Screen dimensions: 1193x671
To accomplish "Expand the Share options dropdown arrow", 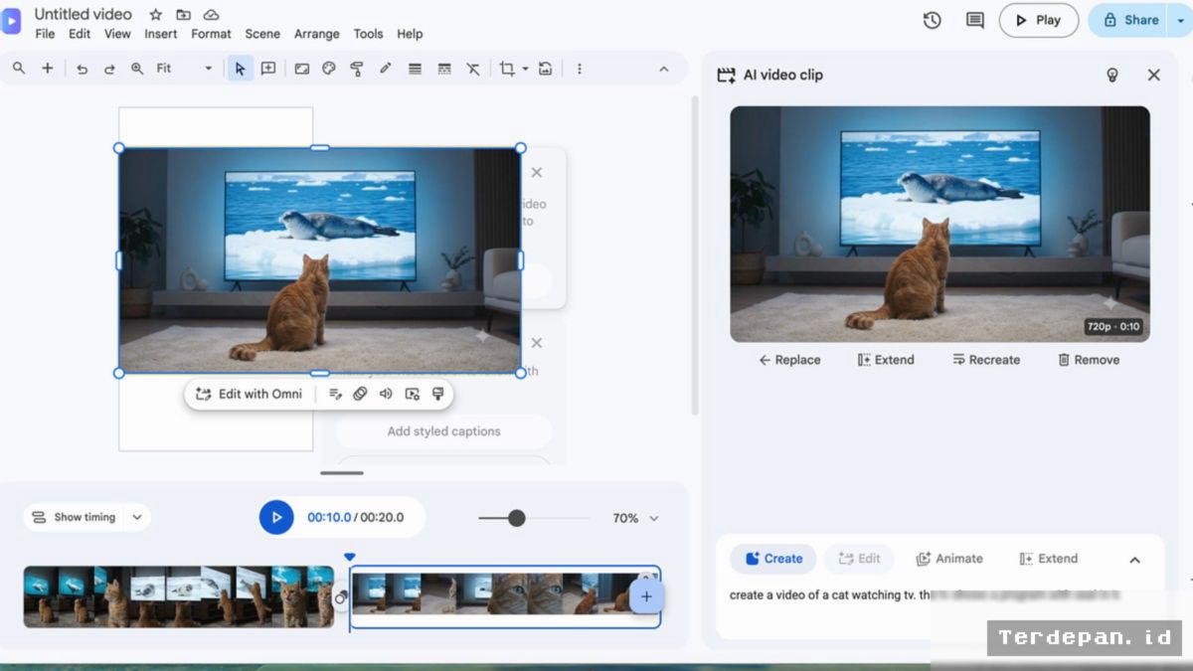I will (1181, 20).
